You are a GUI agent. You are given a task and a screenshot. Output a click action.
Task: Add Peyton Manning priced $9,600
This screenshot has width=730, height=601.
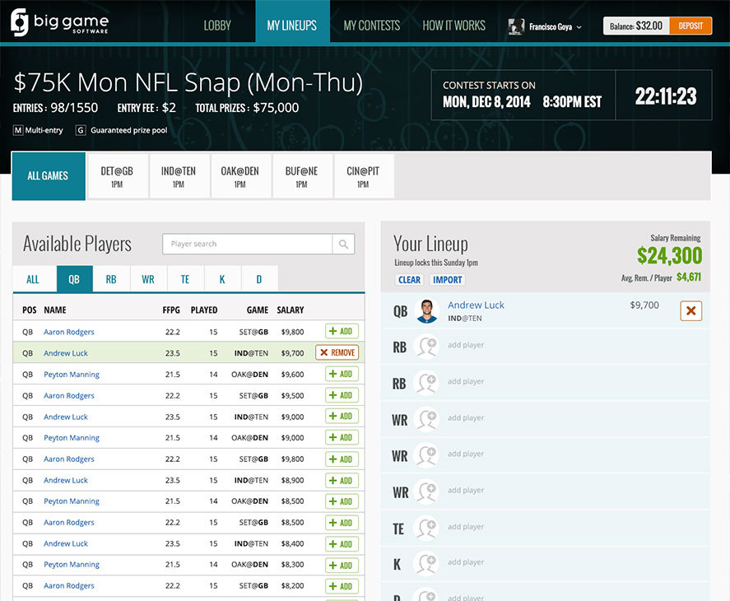pyautogui.click(x=342, y=374)
